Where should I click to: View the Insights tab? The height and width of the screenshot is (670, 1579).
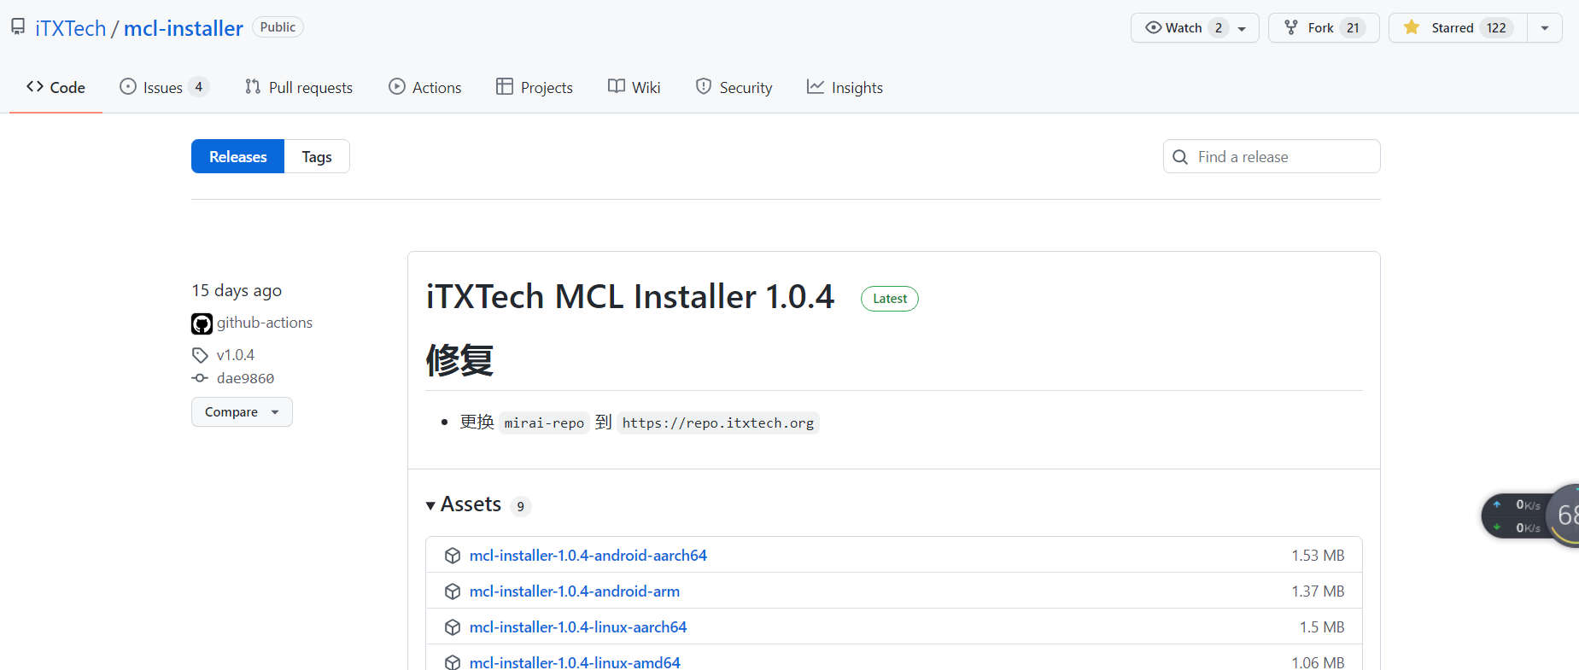845,87
